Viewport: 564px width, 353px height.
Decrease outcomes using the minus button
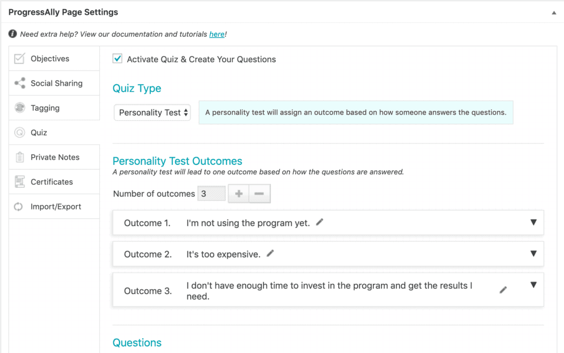(258, 194)
